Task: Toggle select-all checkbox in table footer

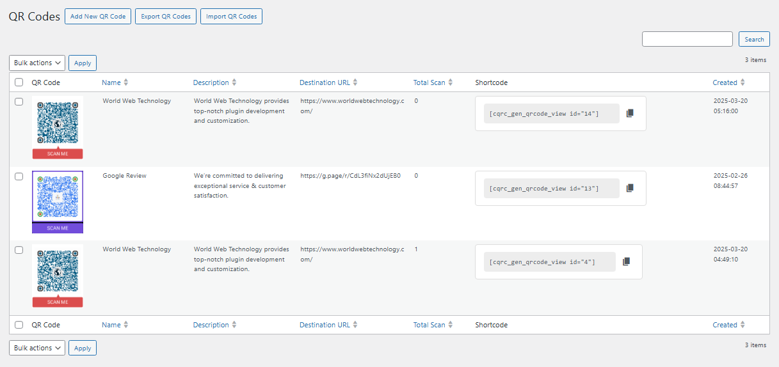Action: pyautogui.click(x=19, y=325)
